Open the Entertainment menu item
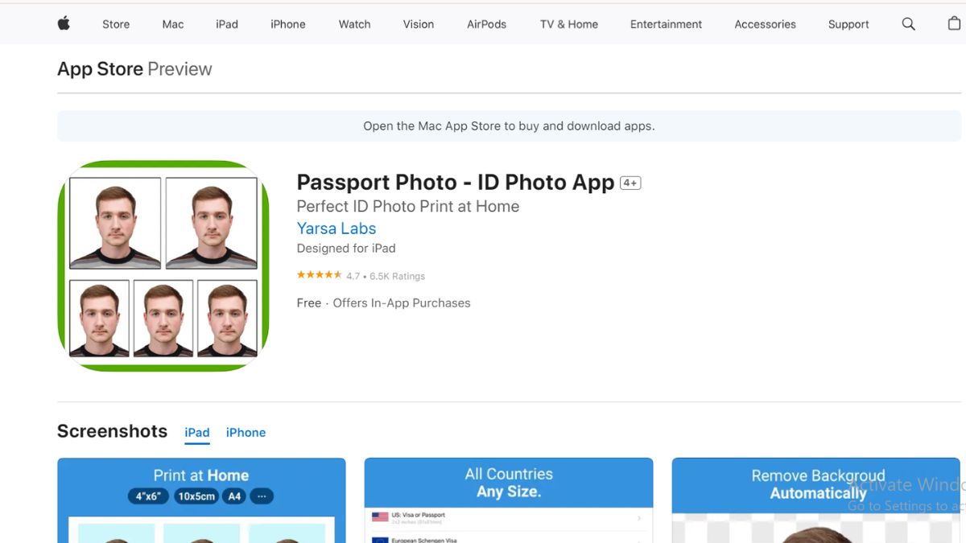 pyautogui.click(x=666, y=23)
